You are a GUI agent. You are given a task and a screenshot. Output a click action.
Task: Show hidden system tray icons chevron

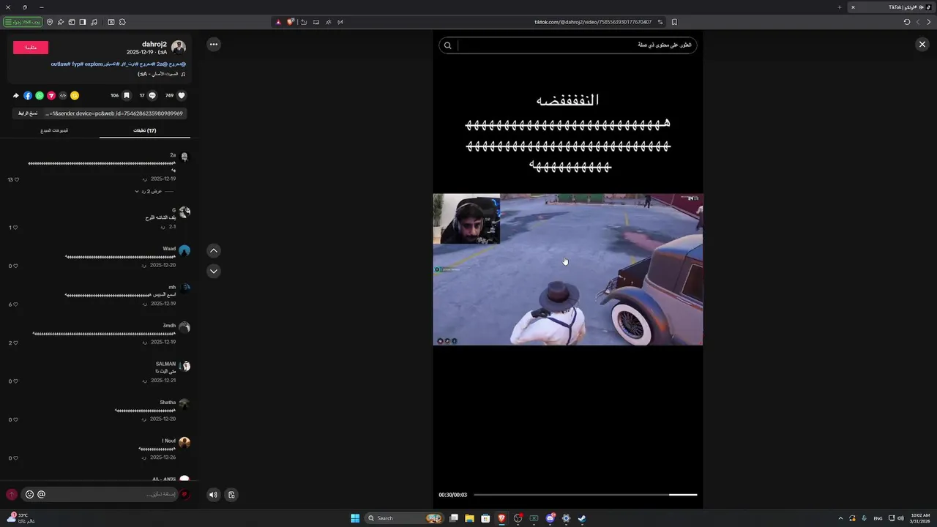pos(840,518)
